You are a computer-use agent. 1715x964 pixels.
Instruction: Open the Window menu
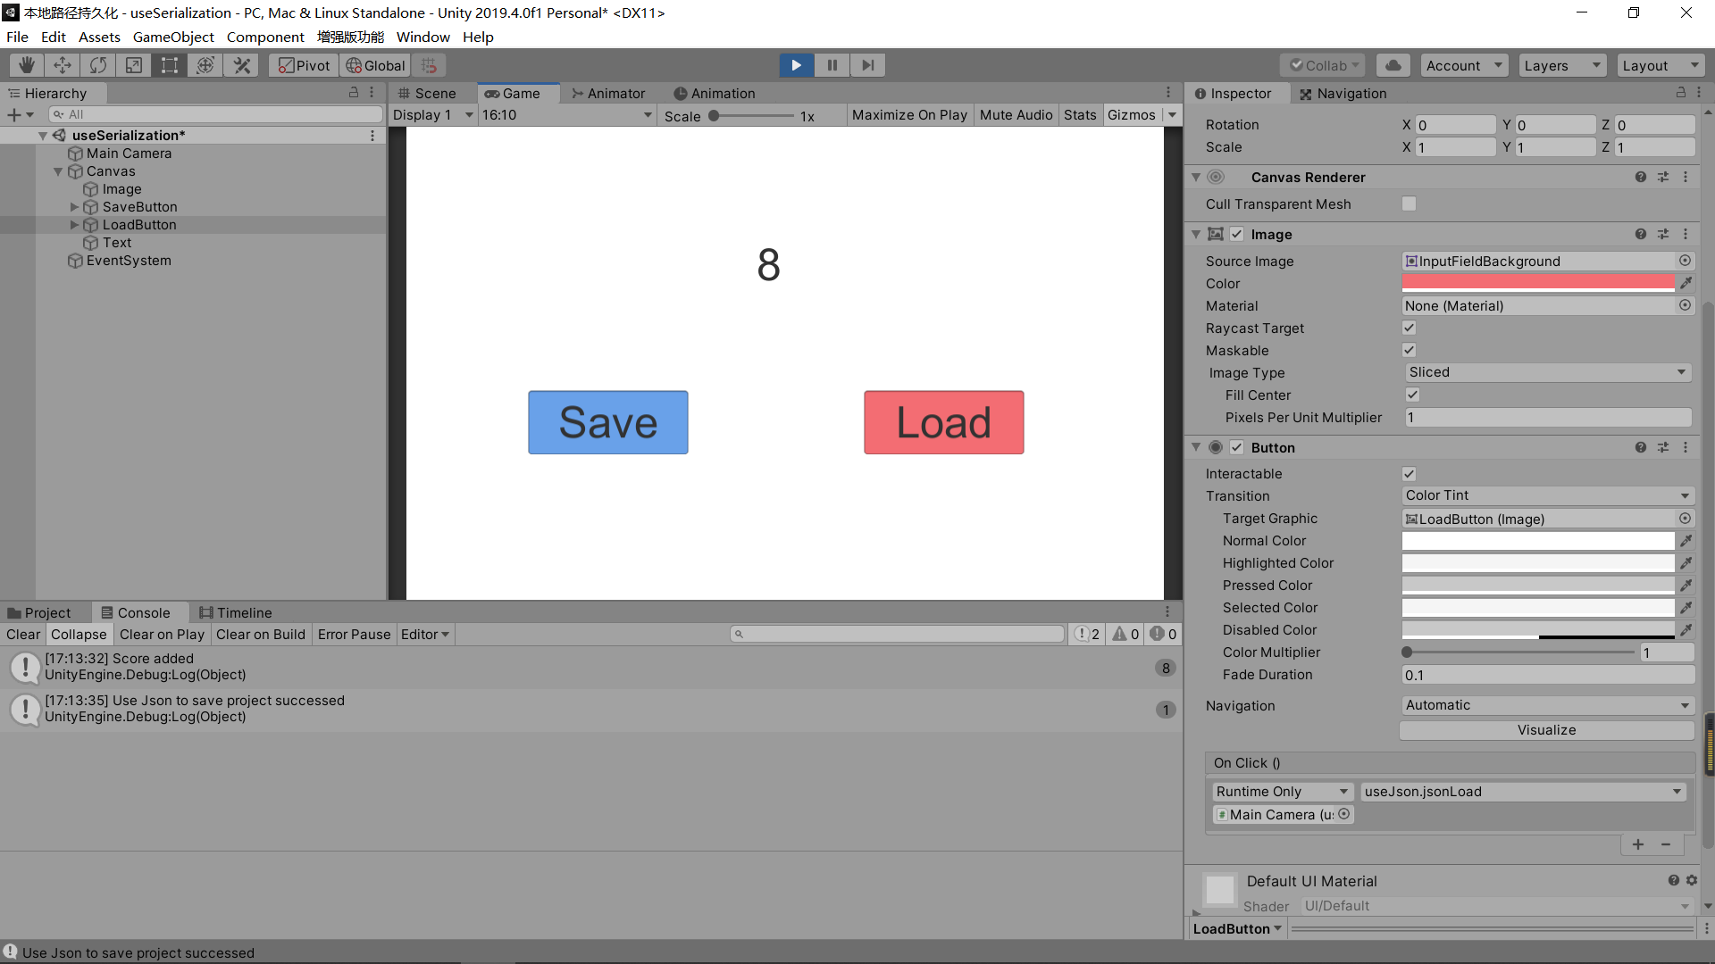pos(422,37)
